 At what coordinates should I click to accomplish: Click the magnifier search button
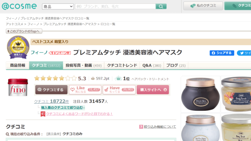click(161, 6)
